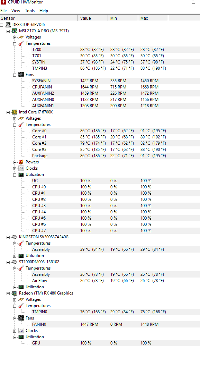
Task: Open the Tools menu
Action: coord(30,11)
